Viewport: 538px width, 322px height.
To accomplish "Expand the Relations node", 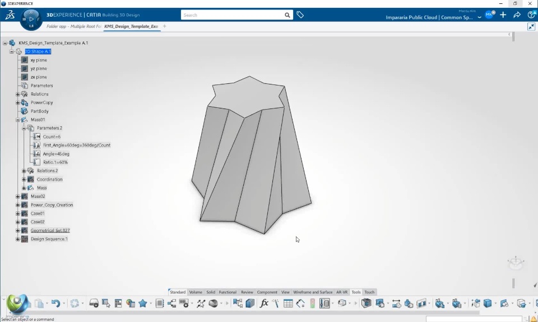I will (x=18, y=94).
